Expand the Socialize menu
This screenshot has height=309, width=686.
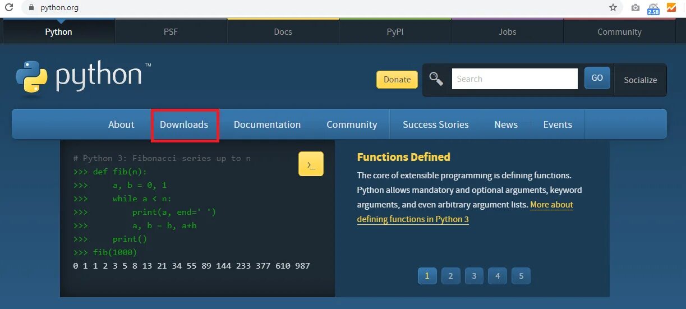click(640, 80)
